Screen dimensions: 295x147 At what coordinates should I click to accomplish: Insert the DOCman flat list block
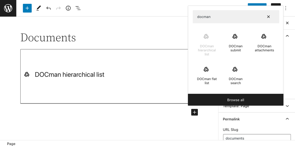point(207,75)
